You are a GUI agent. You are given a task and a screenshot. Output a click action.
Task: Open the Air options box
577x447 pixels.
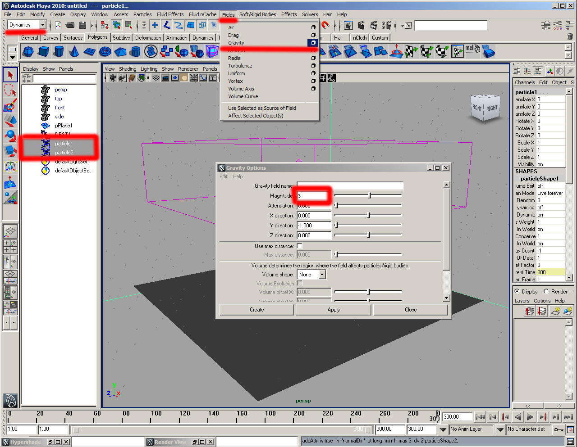click(313, 27)
